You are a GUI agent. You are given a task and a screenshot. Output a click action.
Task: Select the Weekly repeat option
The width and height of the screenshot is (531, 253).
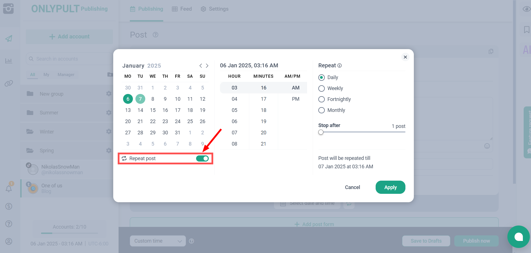(322, 88)
